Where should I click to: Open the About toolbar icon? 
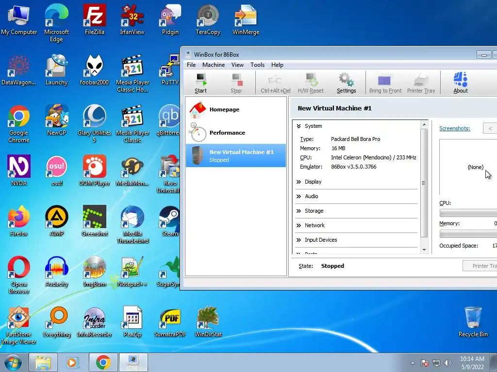click(x=460, y=83)
